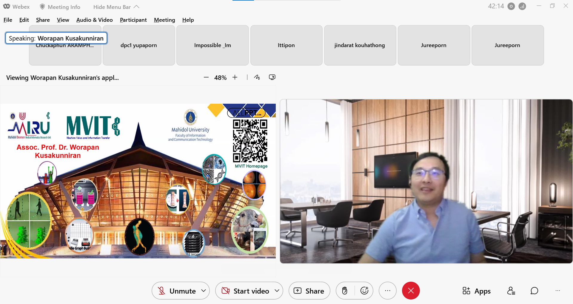The width and height of the screenshot is (573, 304).
Task: Click the annotate pen icon
Action: pyautogui.click(x=257, y=77)
